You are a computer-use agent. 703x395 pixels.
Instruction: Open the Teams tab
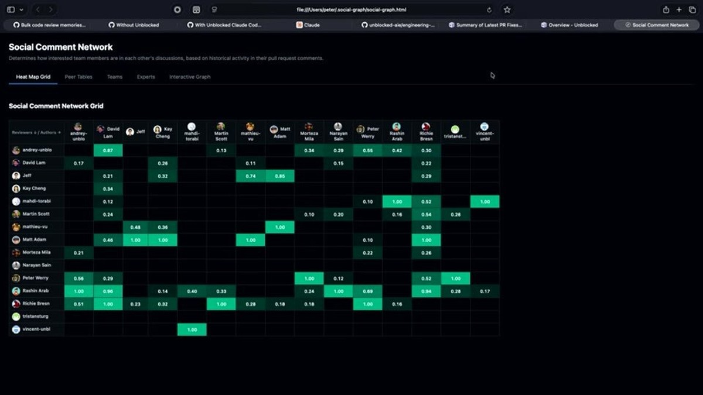[114, 77]
